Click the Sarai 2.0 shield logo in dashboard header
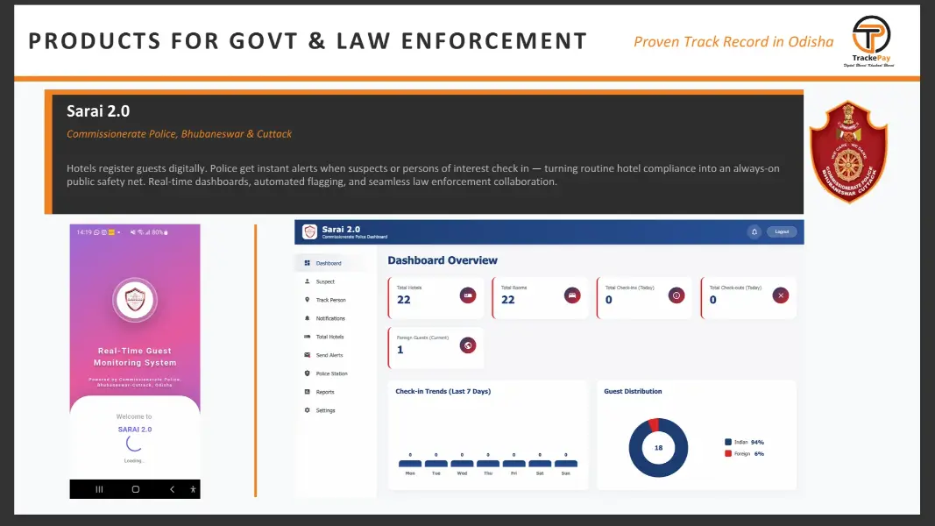The image size is (935, 526). (x=309, y=231)
